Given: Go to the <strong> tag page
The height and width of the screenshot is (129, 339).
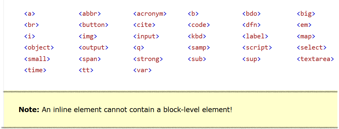Looking at the screenshot, I should click(148, 59).
